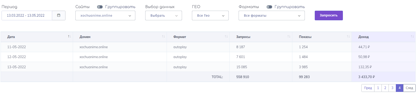Click the Пред previous page button

click(x=368, y=88)
